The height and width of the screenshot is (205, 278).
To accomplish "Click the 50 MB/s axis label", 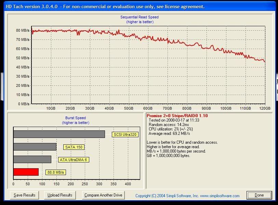I will coord(23,58).
